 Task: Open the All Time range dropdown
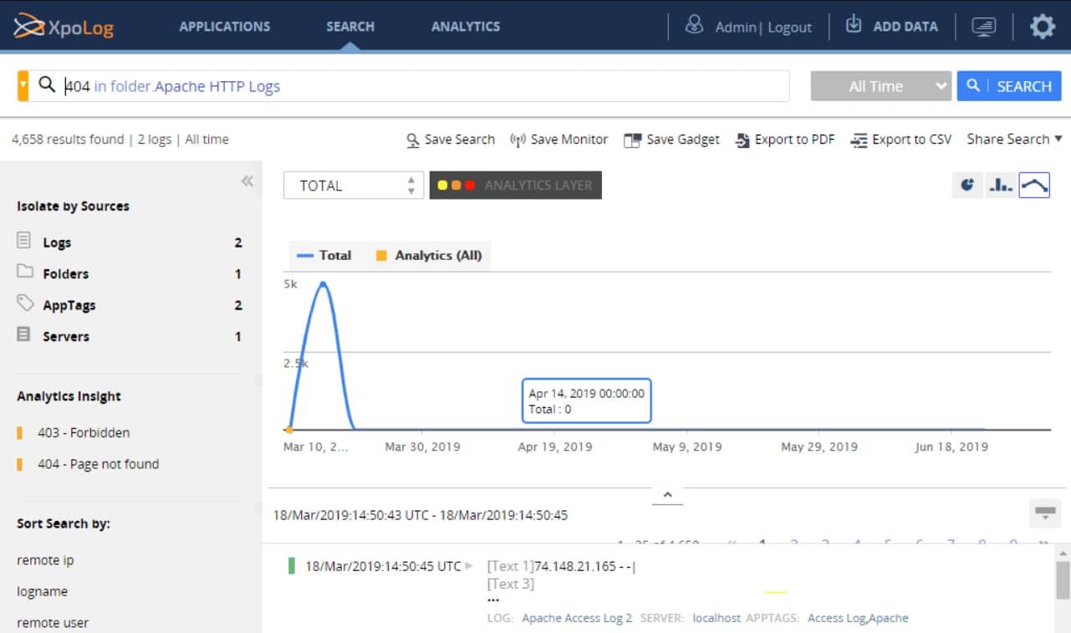880,85
